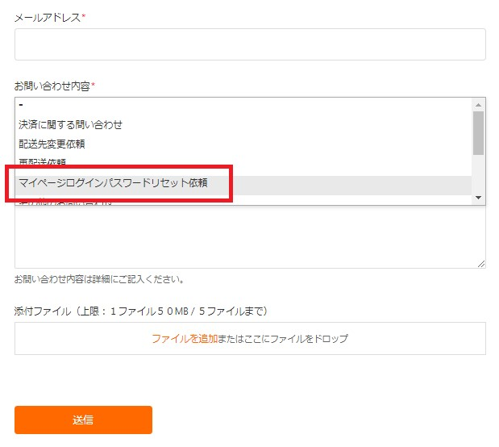Viewport: 499px width, 447px height.
Task: Open the ファイルを追加 link
Action: pos(185,338)
